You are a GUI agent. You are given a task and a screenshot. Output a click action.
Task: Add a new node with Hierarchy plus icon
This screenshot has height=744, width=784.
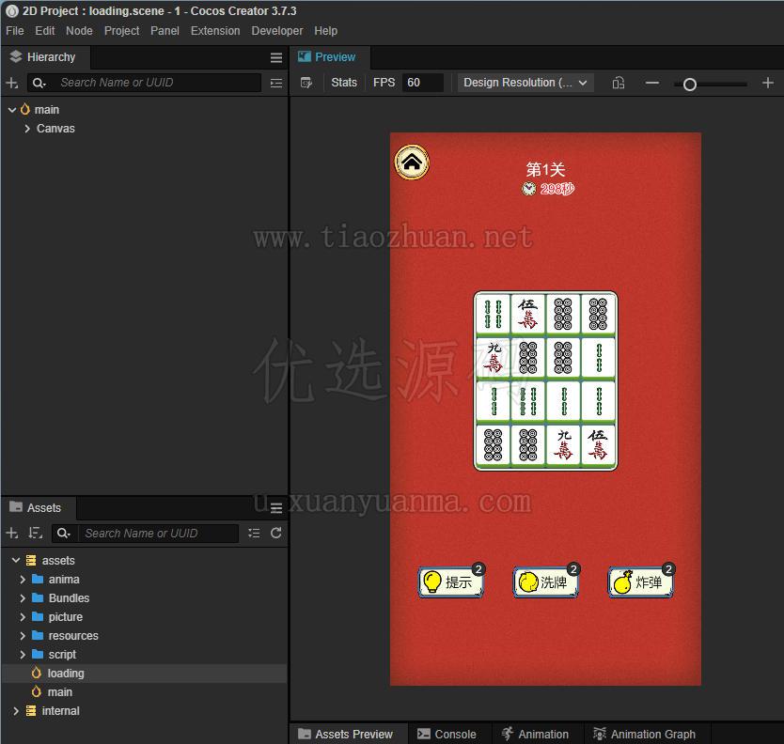pyautogui.click(x=12, y=83)
